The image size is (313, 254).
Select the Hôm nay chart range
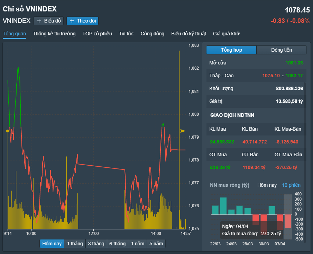(52, 244)
